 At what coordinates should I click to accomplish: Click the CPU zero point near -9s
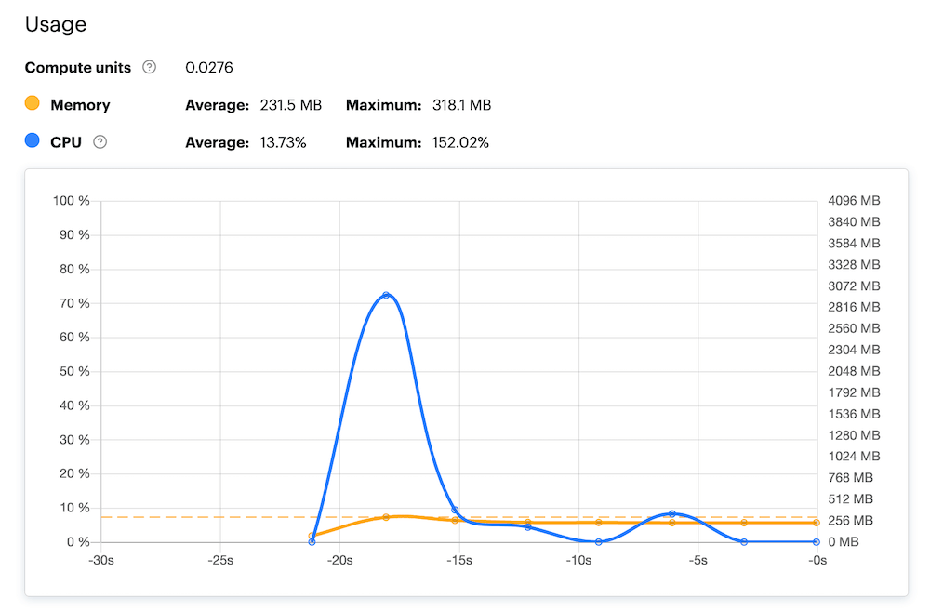click(x=599, y=541)
